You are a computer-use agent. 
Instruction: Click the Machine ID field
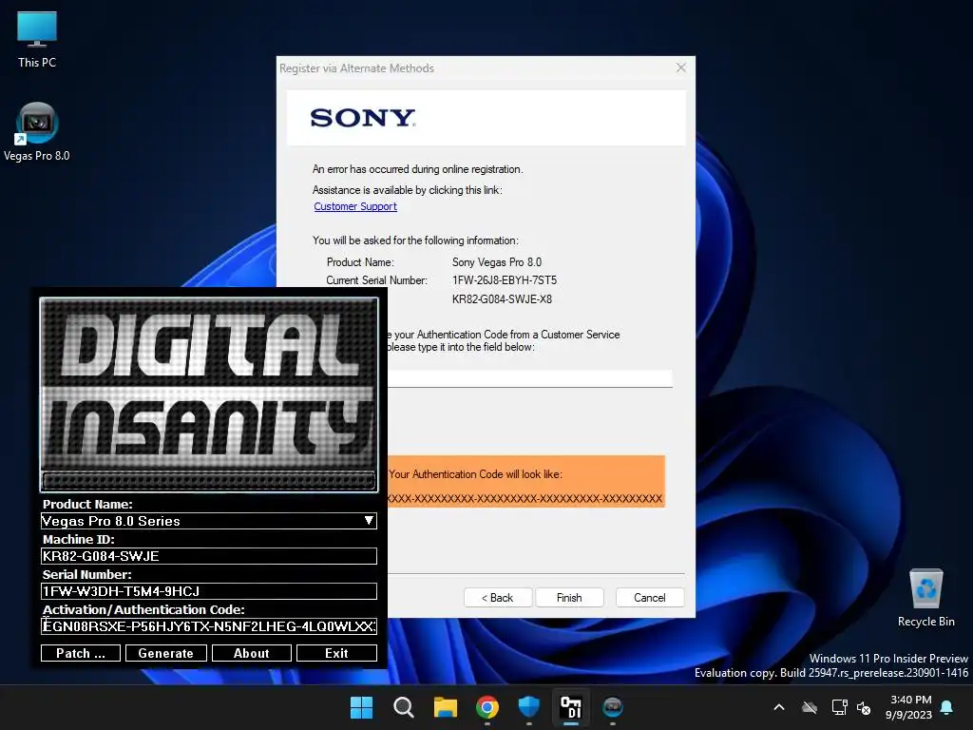click(x=208, y=556)
